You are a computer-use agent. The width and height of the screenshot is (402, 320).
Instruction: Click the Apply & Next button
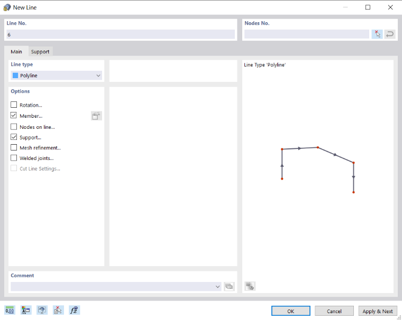coord(378,311)
